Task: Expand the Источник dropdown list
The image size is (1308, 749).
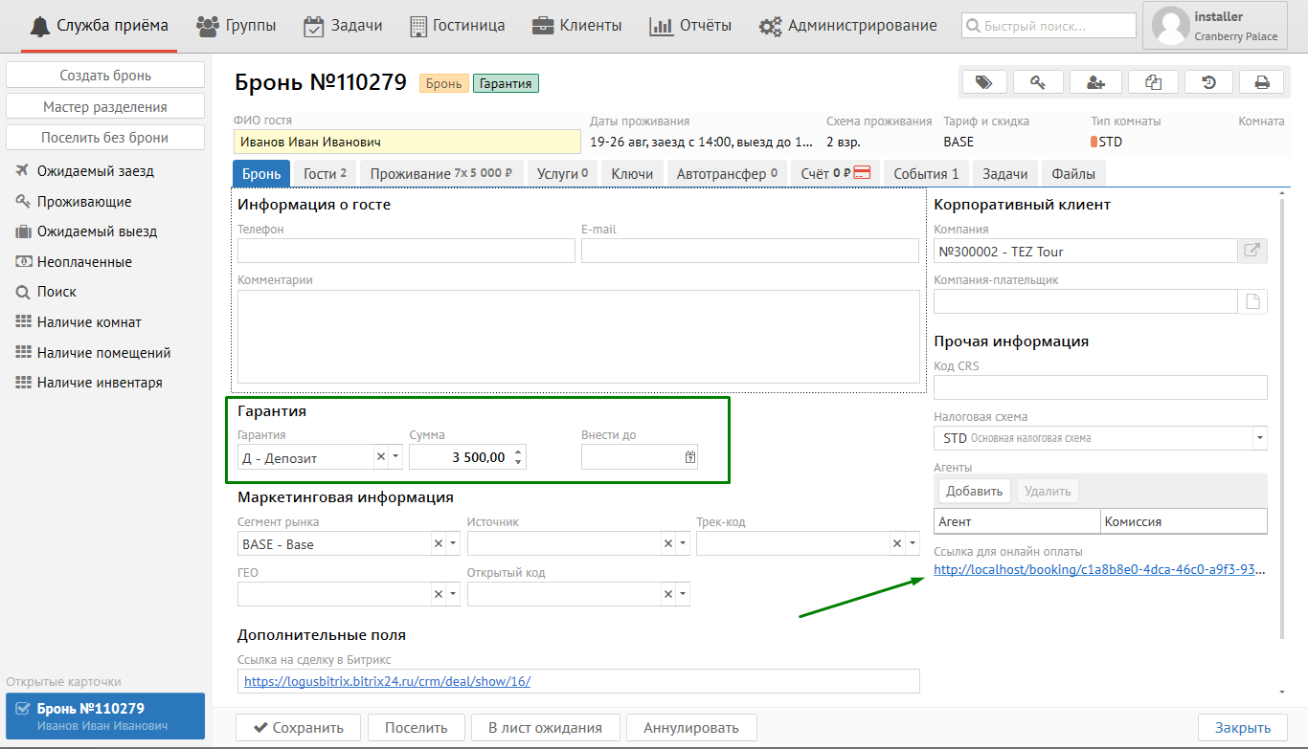Action: tap(683, 543)
